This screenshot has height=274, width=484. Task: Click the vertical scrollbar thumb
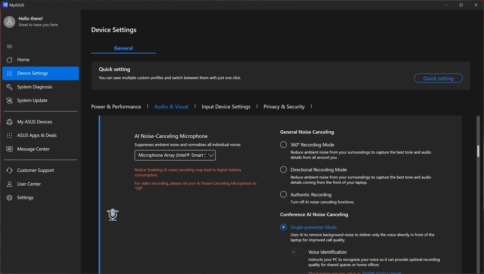[x=478, y=151]
